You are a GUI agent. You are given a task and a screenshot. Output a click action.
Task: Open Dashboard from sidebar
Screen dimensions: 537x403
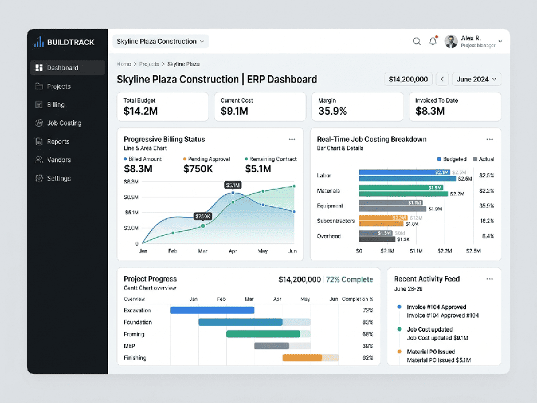[x=68, y=68]
